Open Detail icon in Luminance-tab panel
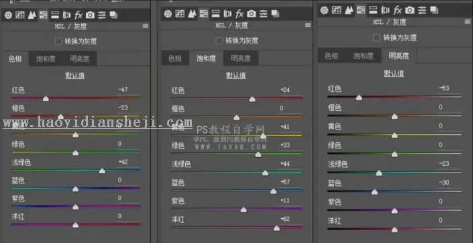 pyautogui.click(x=349, y=10)
